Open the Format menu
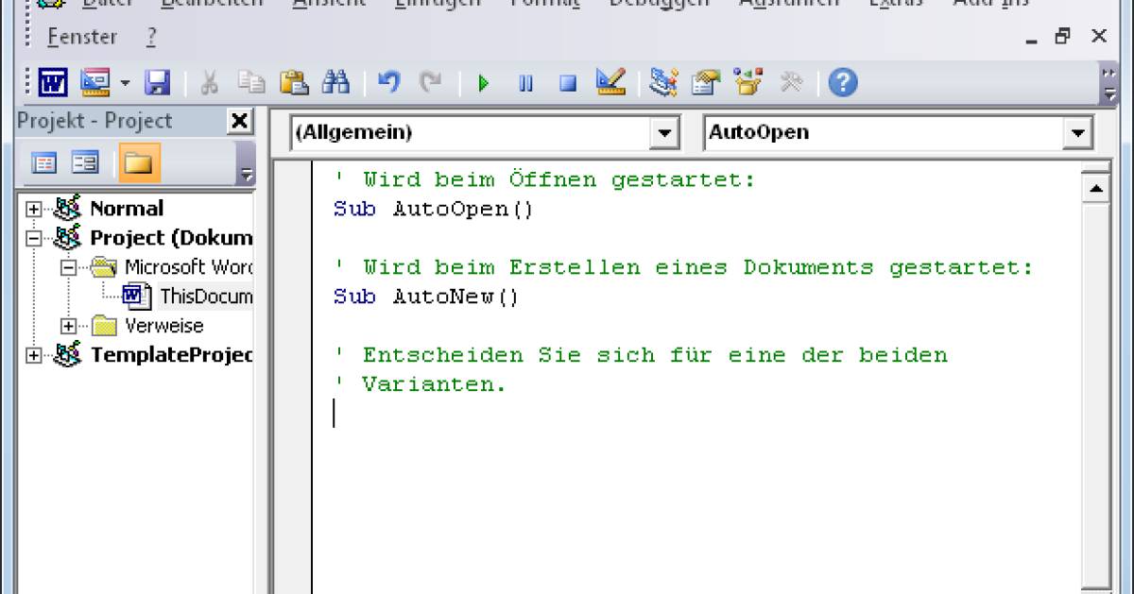Screen dimensions: 1134x594 coord(544,4)
